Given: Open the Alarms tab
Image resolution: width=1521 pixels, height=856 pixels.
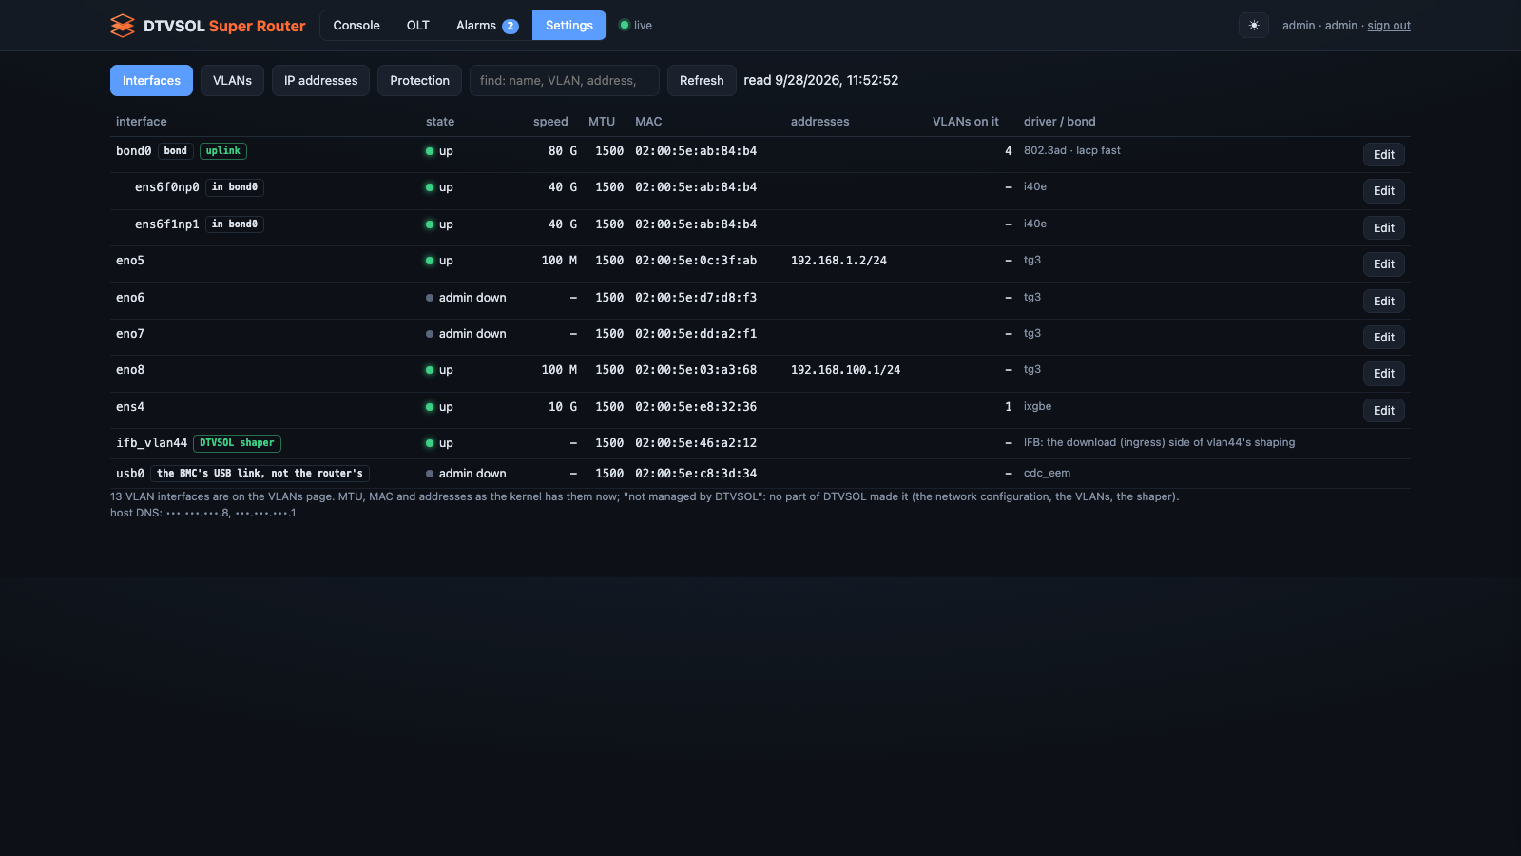Looking at the screenshot, I should coord(487,26).
